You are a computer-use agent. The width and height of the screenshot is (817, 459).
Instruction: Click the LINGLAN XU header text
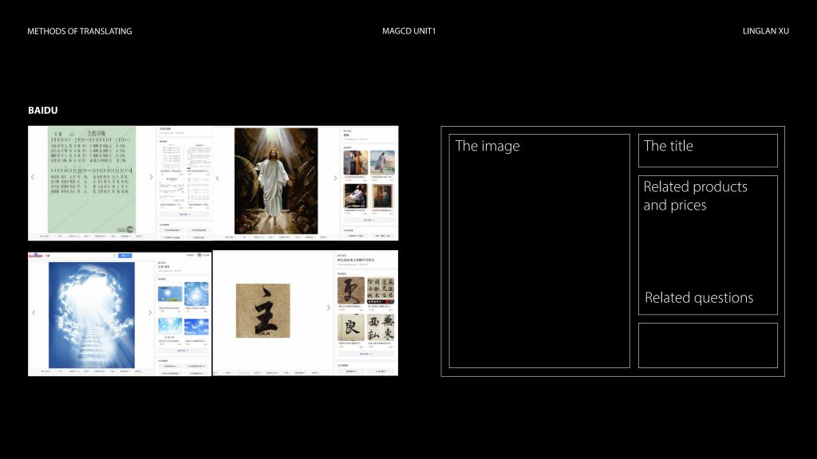point(766,31)
